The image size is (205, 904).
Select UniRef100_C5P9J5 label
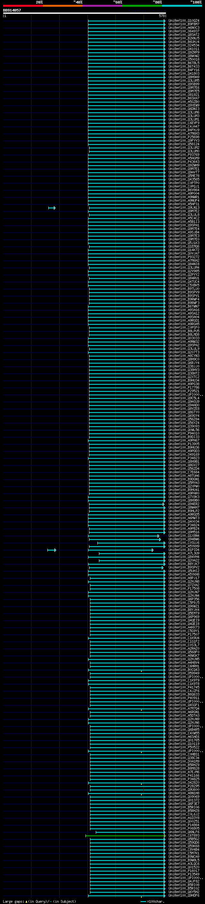[184, 603]
